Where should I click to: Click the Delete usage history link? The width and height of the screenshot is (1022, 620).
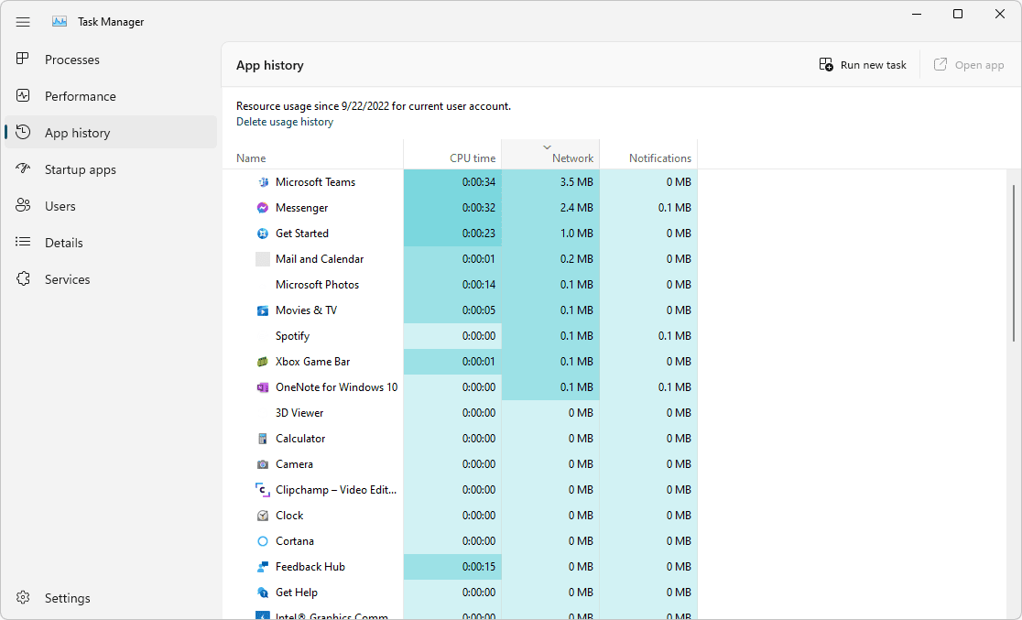(x=284, y=121)
